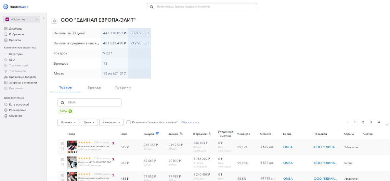Open Сравнение товаров in sidebar

pyautogui.click(x=22, y=77)
